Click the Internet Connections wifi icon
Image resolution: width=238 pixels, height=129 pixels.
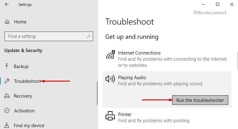pos(110,55)
